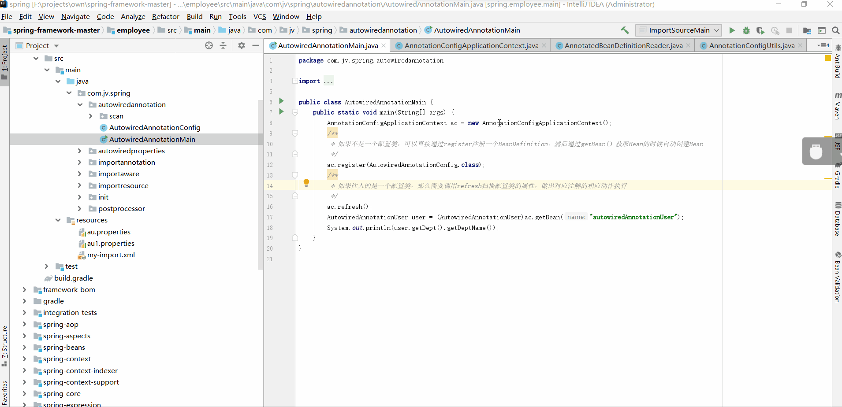Unfold the collapsed import statement
This screenshot has width=842, height=407.
(294, 81)
